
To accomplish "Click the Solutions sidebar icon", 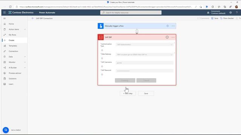I will pos(5,78).
